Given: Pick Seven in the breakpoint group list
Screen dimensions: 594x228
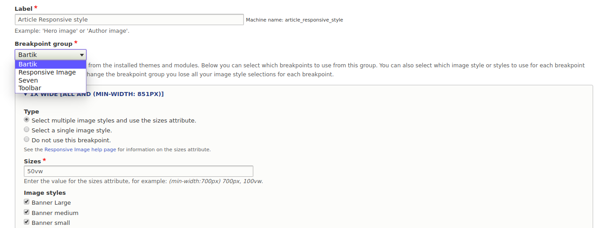Looking at the screenshot, I should (28, 80).
